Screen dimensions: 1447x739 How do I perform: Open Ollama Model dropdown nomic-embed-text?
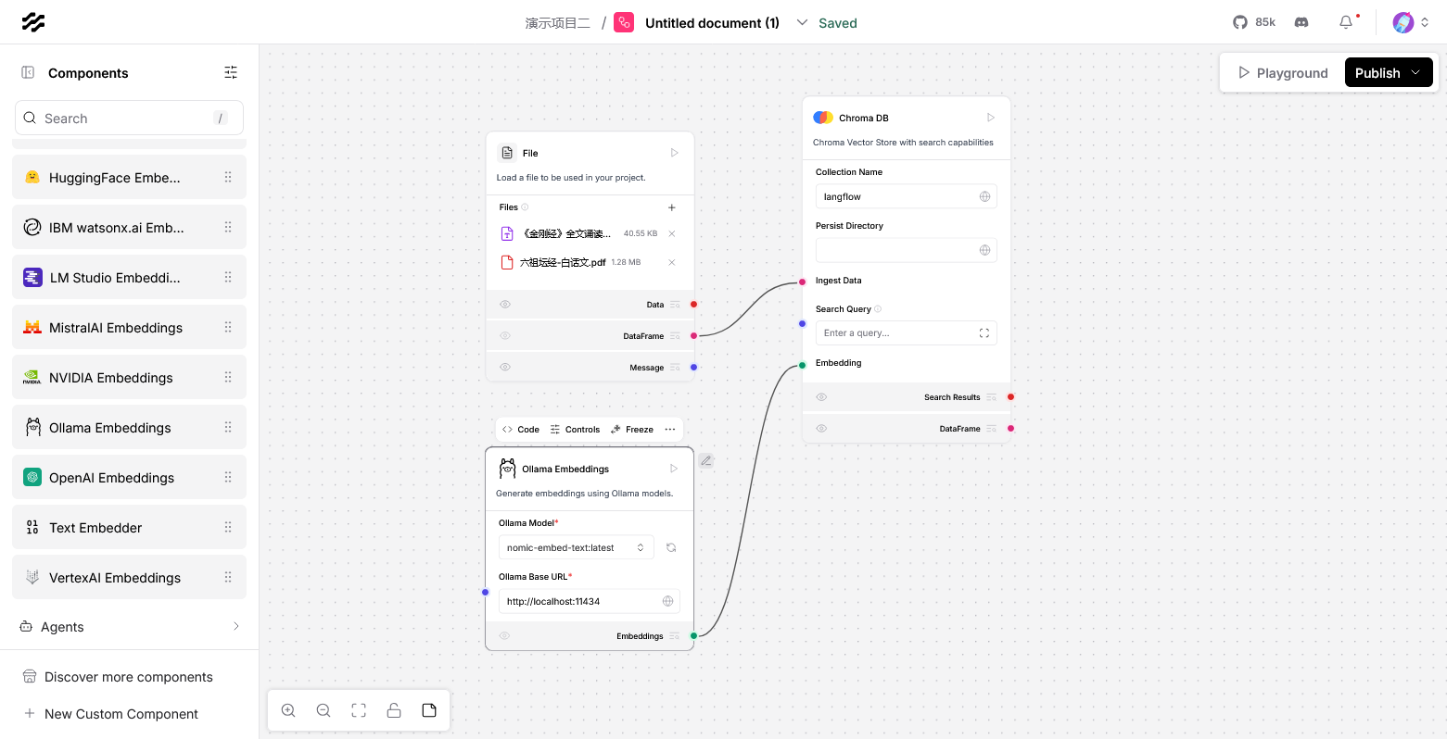[577, 547]
